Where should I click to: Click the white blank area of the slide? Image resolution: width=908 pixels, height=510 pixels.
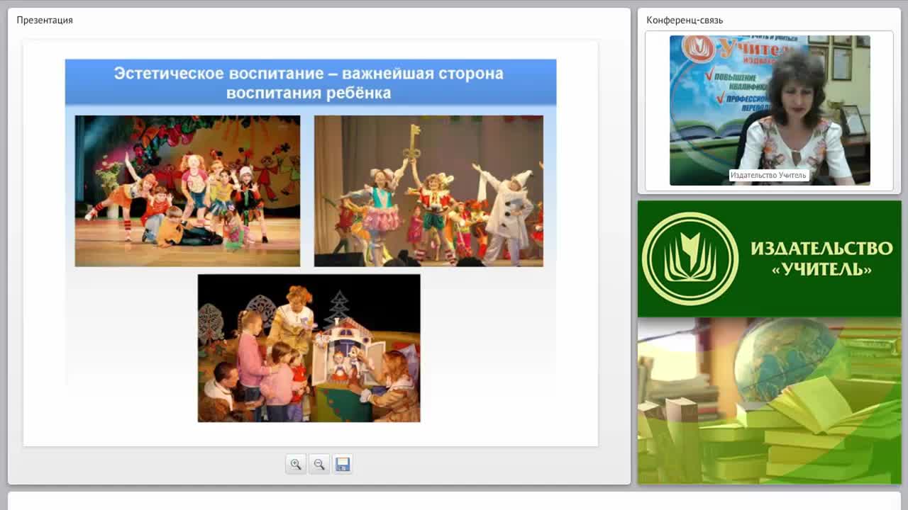click(497, 354)
